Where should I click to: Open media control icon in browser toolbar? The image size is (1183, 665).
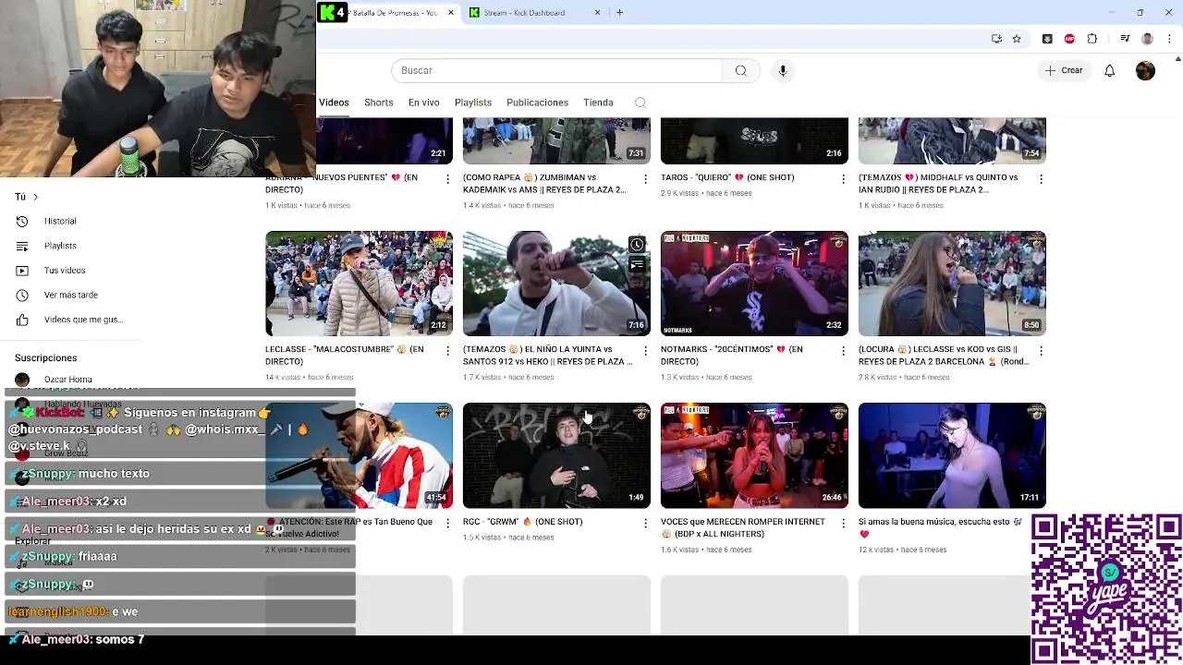(1125, 39)
